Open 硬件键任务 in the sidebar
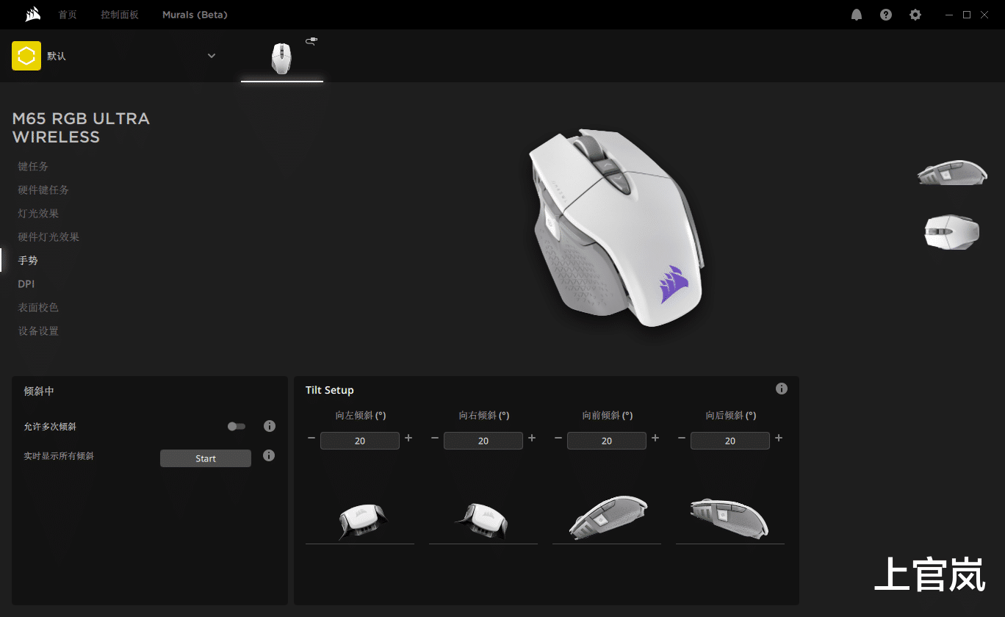 click(43, 190)
